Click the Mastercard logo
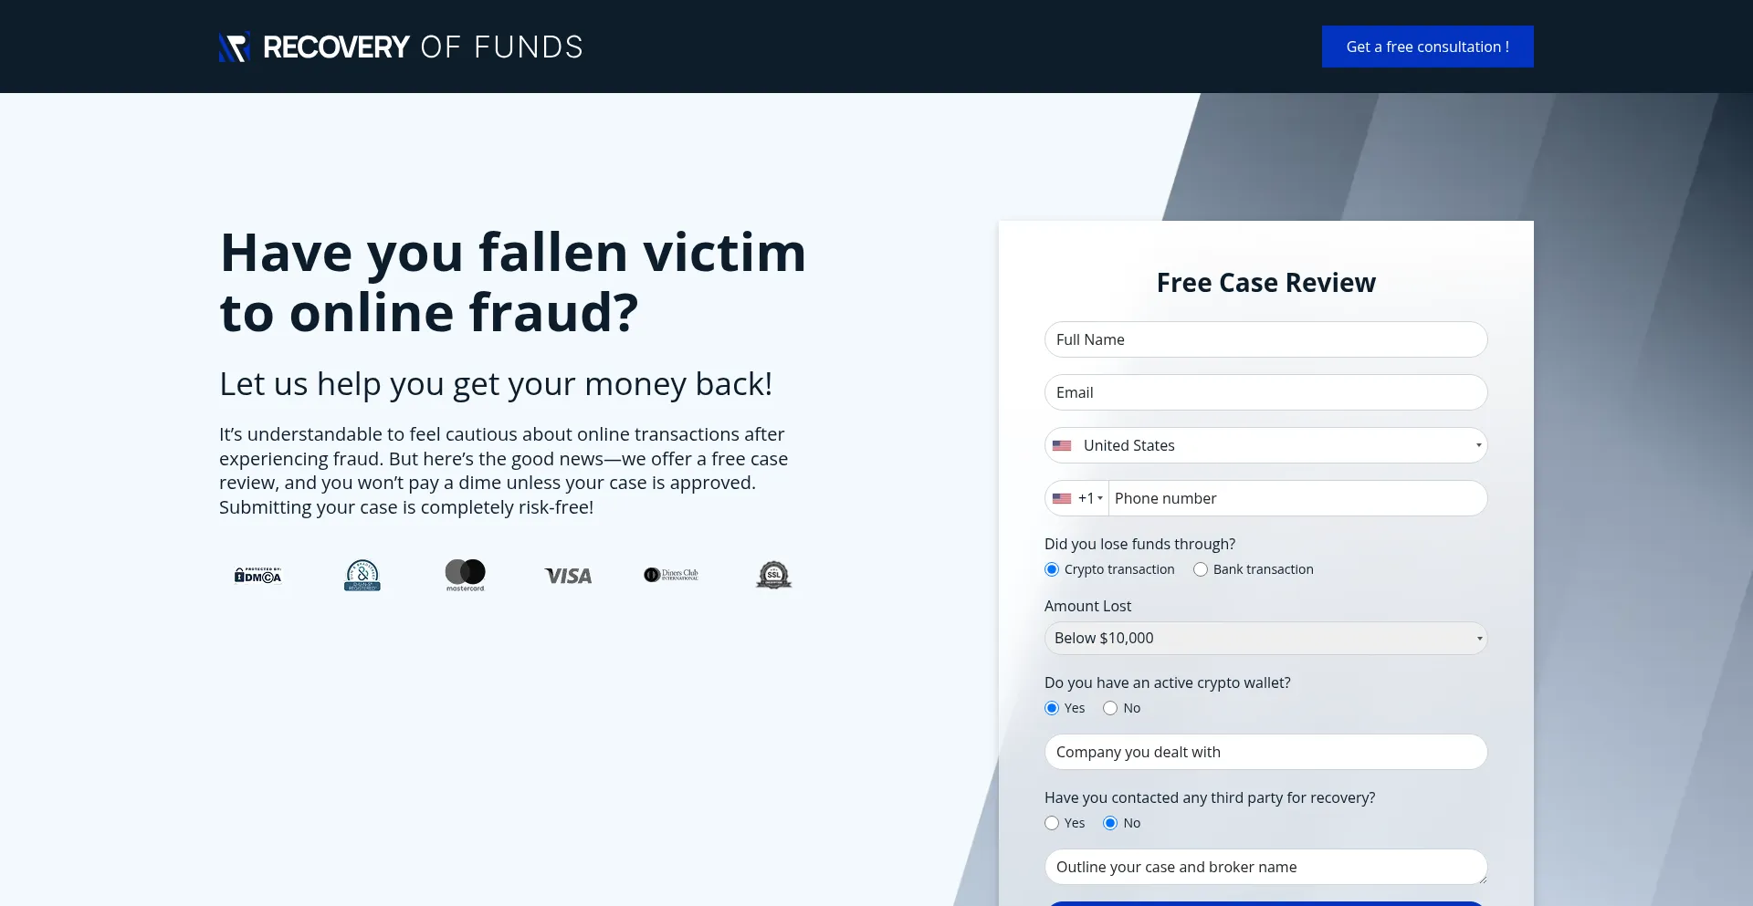 click(x=466, y=575)
